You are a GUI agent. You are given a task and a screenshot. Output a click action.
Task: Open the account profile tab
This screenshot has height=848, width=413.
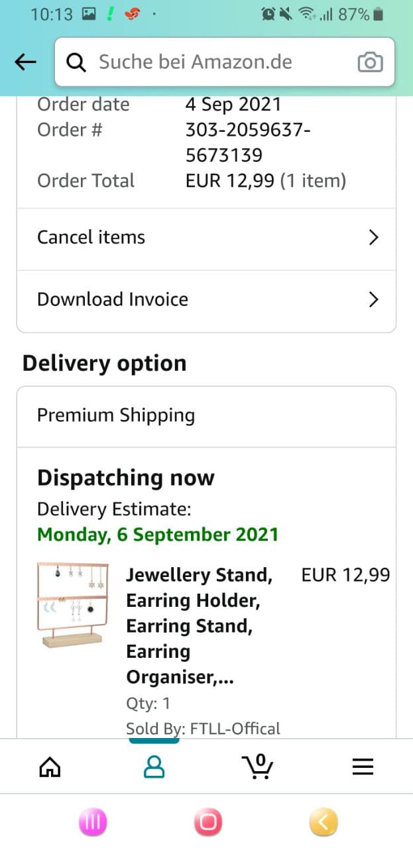click(x=154, y=767)
